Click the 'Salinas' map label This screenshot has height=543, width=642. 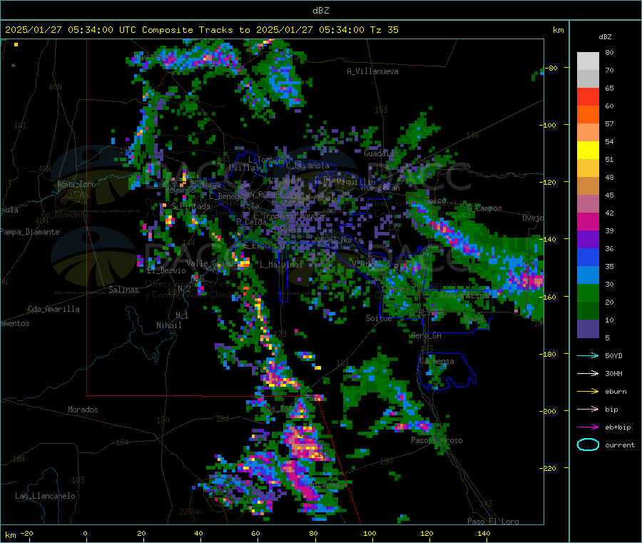point(123,290)
